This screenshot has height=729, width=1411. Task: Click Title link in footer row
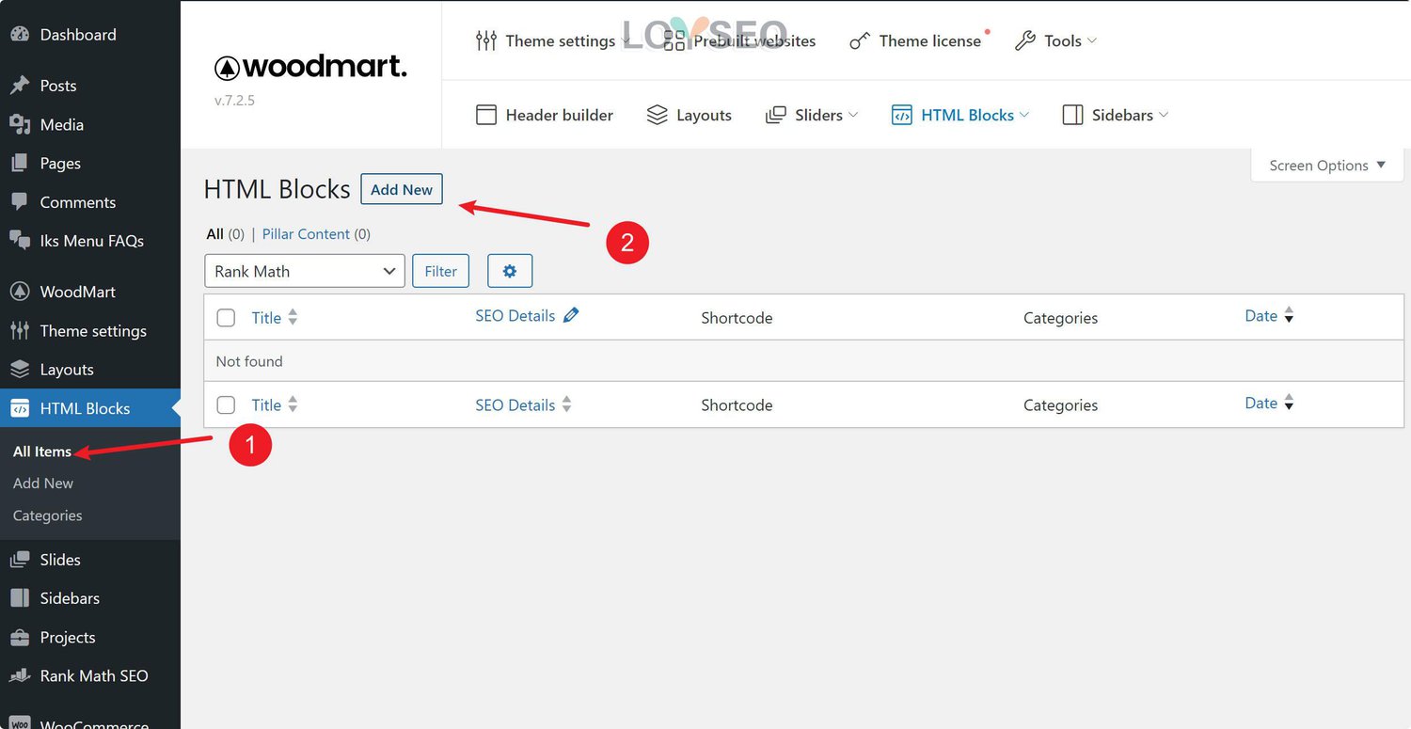266,405
